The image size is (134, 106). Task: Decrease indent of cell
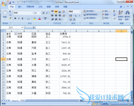coord(52,19)
